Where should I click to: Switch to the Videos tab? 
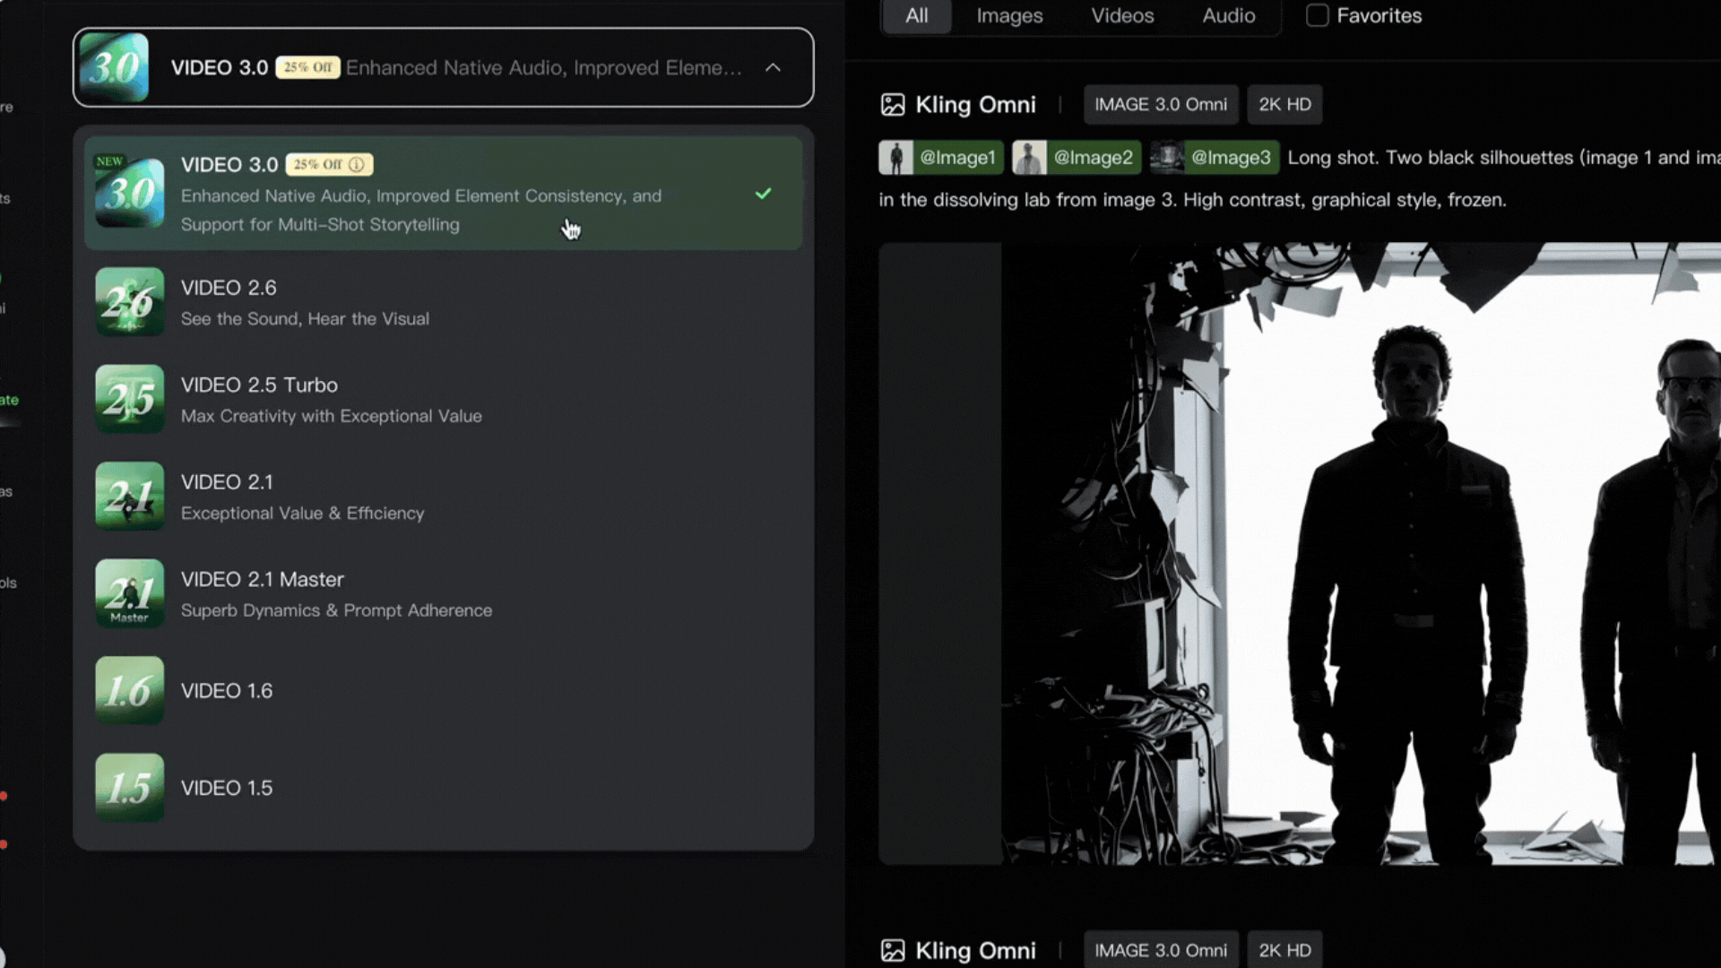click(x=1122, y=15)
